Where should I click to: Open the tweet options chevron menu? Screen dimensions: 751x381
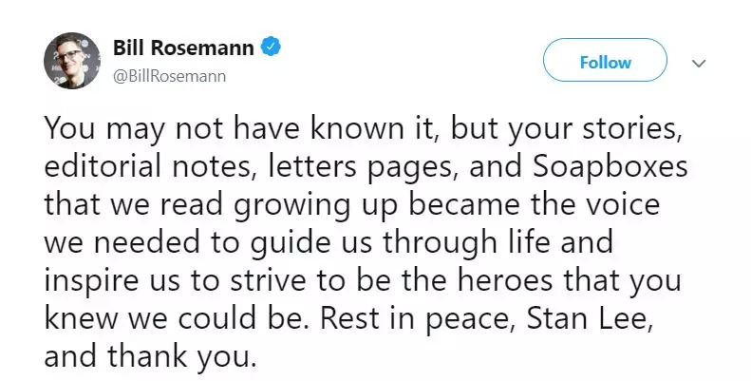click(x=700, y=64)
